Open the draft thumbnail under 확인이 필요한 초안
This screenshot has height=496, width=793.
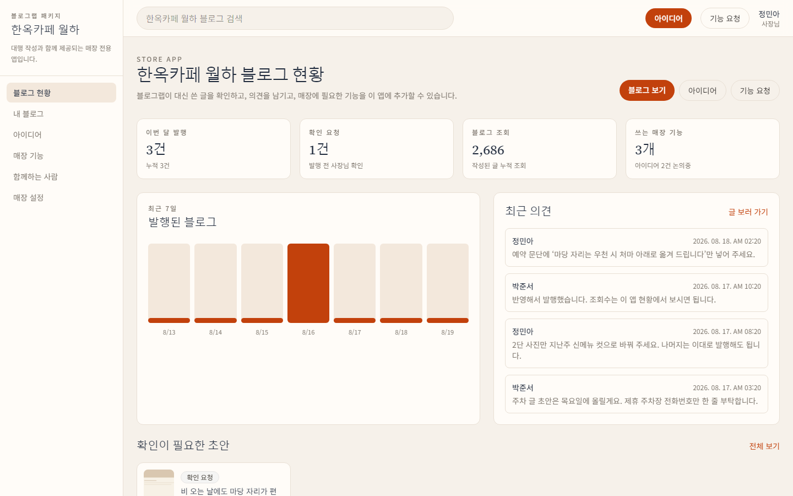159,483
